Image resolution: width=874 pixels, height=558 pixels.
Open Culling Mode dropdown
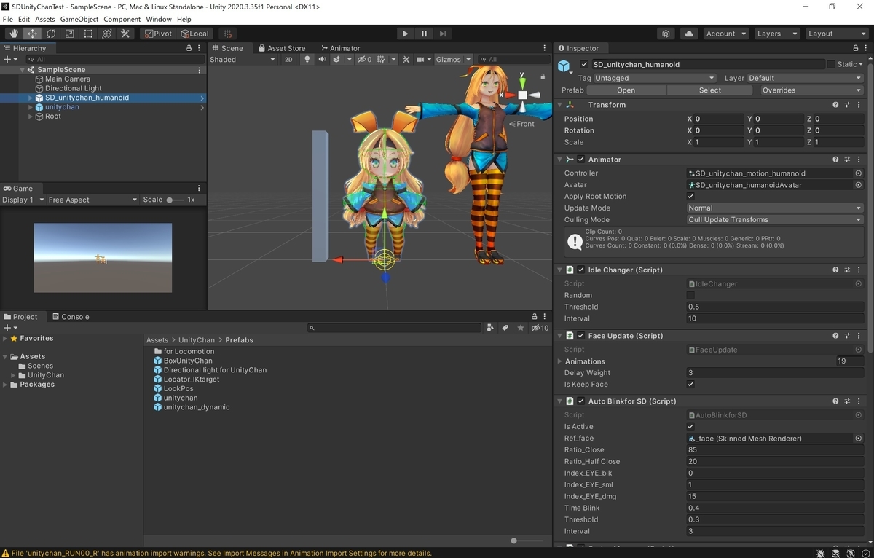[x=775, y=220]
